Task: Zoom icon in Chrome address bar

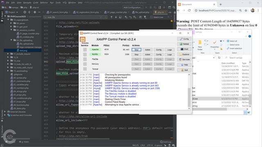Action: (240, 10)
